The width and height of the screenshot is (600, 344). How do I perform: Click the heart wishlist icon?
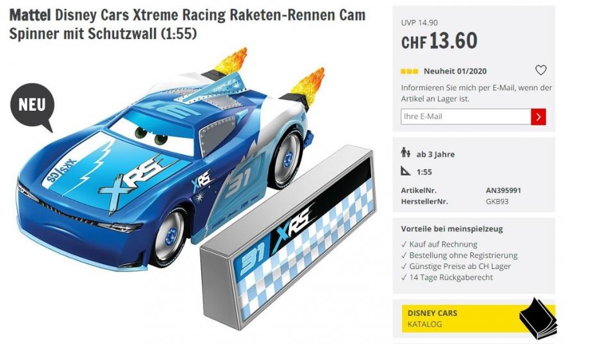(540, 70)
